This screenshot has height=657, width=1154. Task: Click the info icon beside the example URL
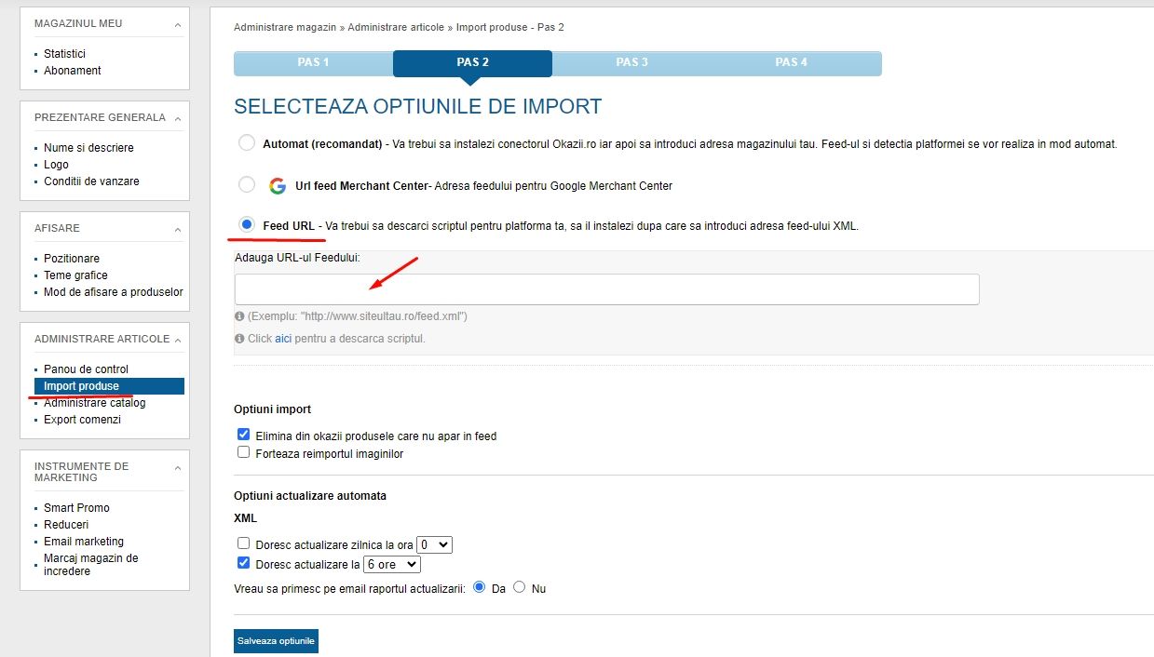coord(239,316)
